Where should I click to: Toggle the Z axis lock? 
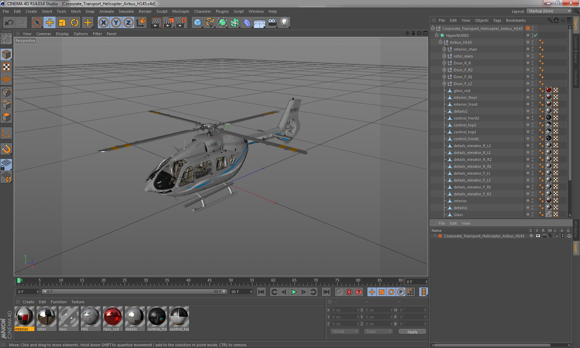pyautogui.click(x=128, y=23)
